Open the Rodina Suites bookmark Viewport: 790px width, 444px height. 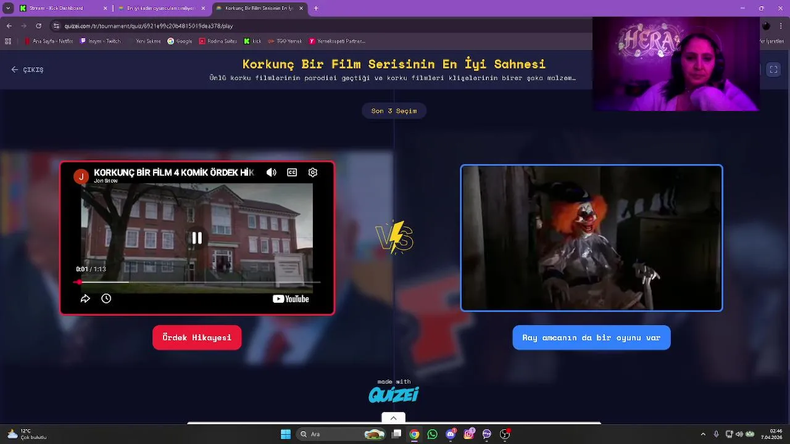point(218,41)
